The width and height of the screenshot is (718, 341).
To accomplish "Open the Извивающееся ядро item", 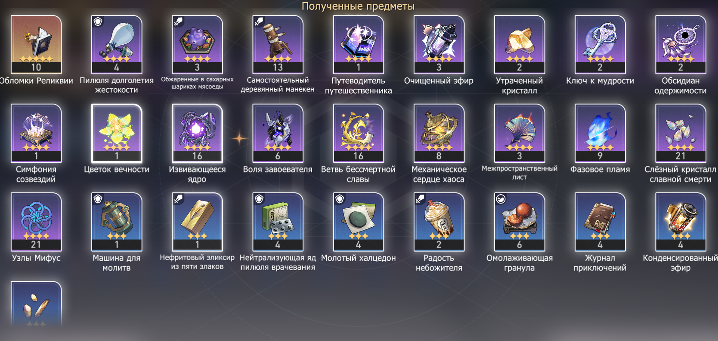I will pyautogui.click(x=197, y=133).
